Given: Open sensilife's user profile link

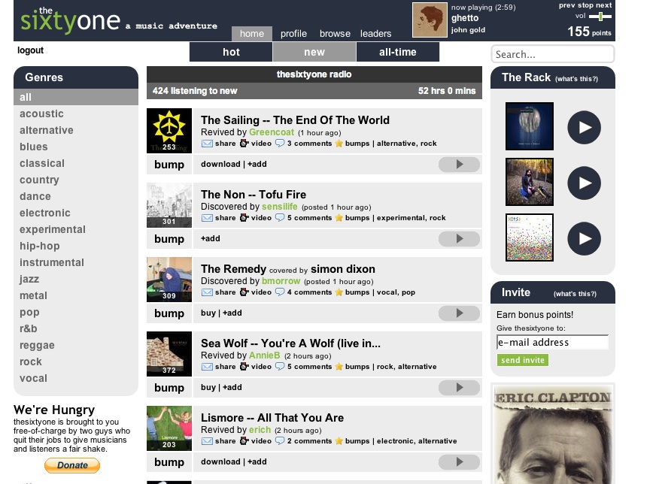Looking at the screenshot, I should (280, 207).
